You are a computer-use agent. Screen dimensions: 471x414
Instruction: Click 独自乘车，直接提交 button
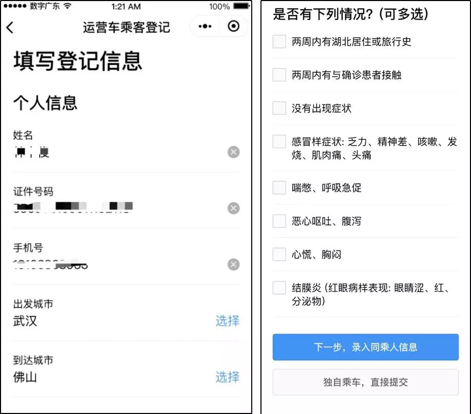coord(365,382)
